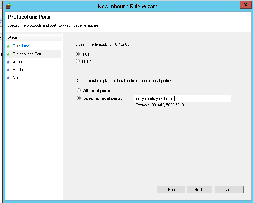Click the 'New Inbound Rule Wizard' title text
This screenshot has height=203, width=253.
point(128,7)
